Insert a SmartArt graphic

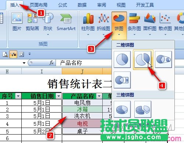(x=66, y=22)
